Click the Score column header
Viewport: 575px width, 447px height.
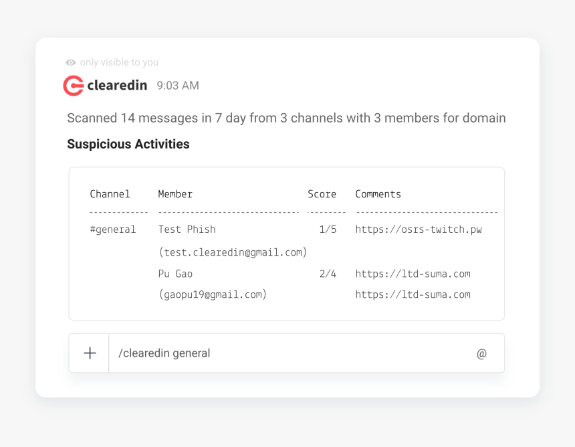(x=322, y=194)
